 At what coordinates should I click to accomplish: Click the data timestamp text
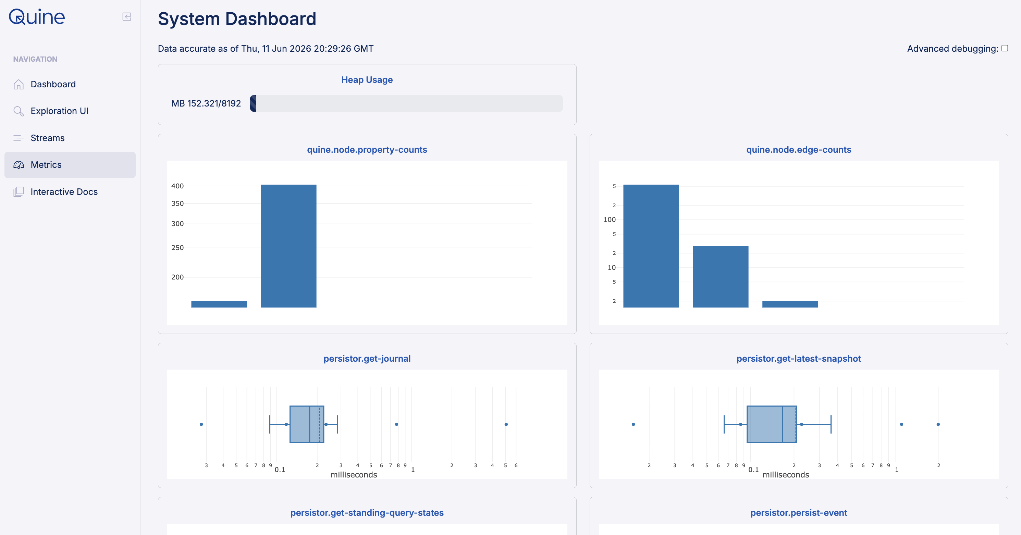(x=266, y=49)
